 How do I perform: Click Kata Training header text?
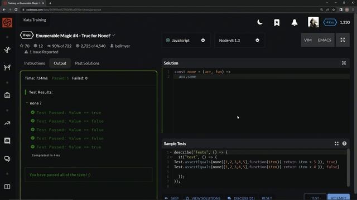pyautogui.click(x=35, y=20)
